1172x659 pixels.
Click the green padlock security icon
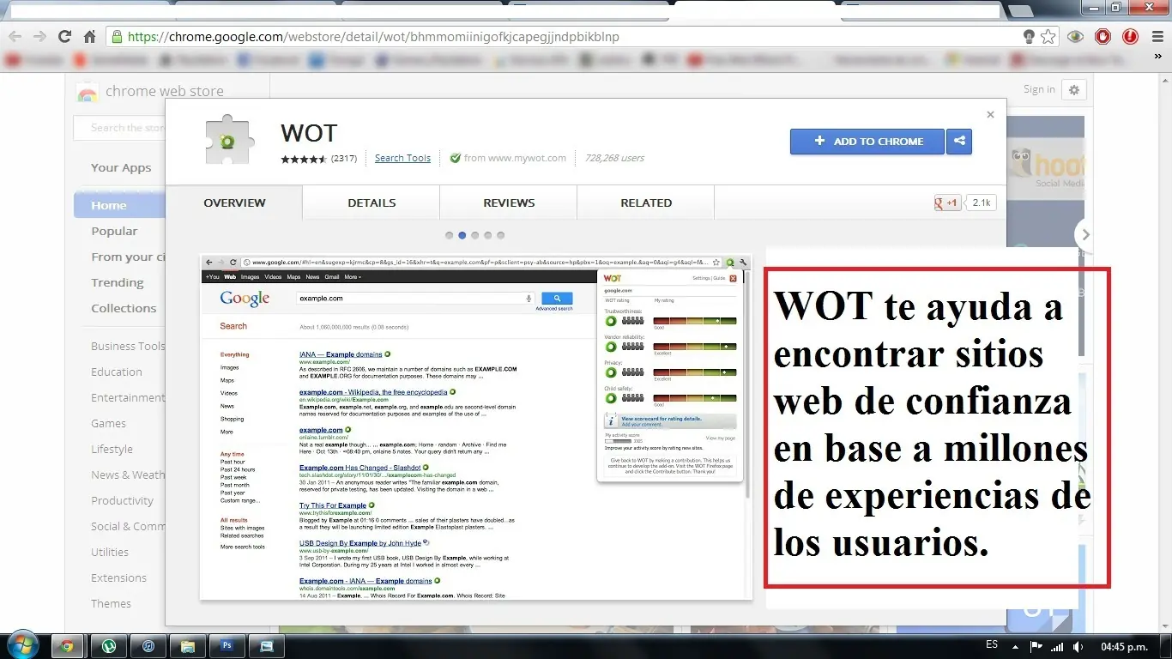coord(117,37)
